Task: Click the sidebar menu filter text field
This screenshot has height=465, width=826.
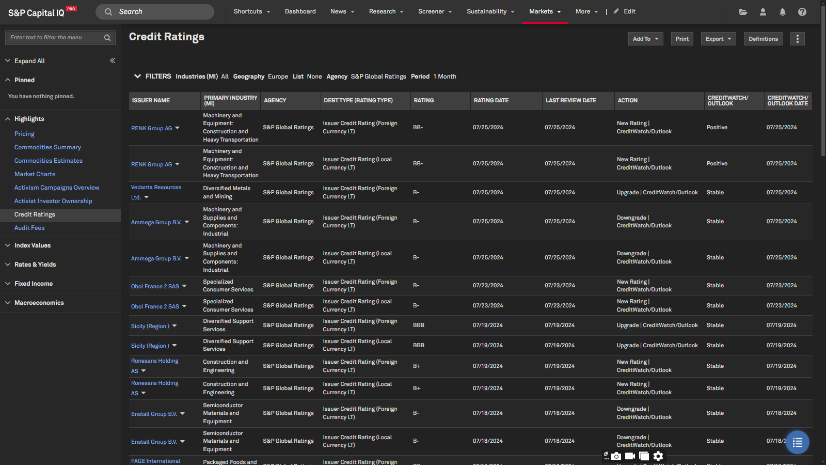Action: 54,38
